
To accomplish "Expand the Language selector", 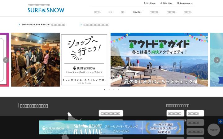I will 185,3.
